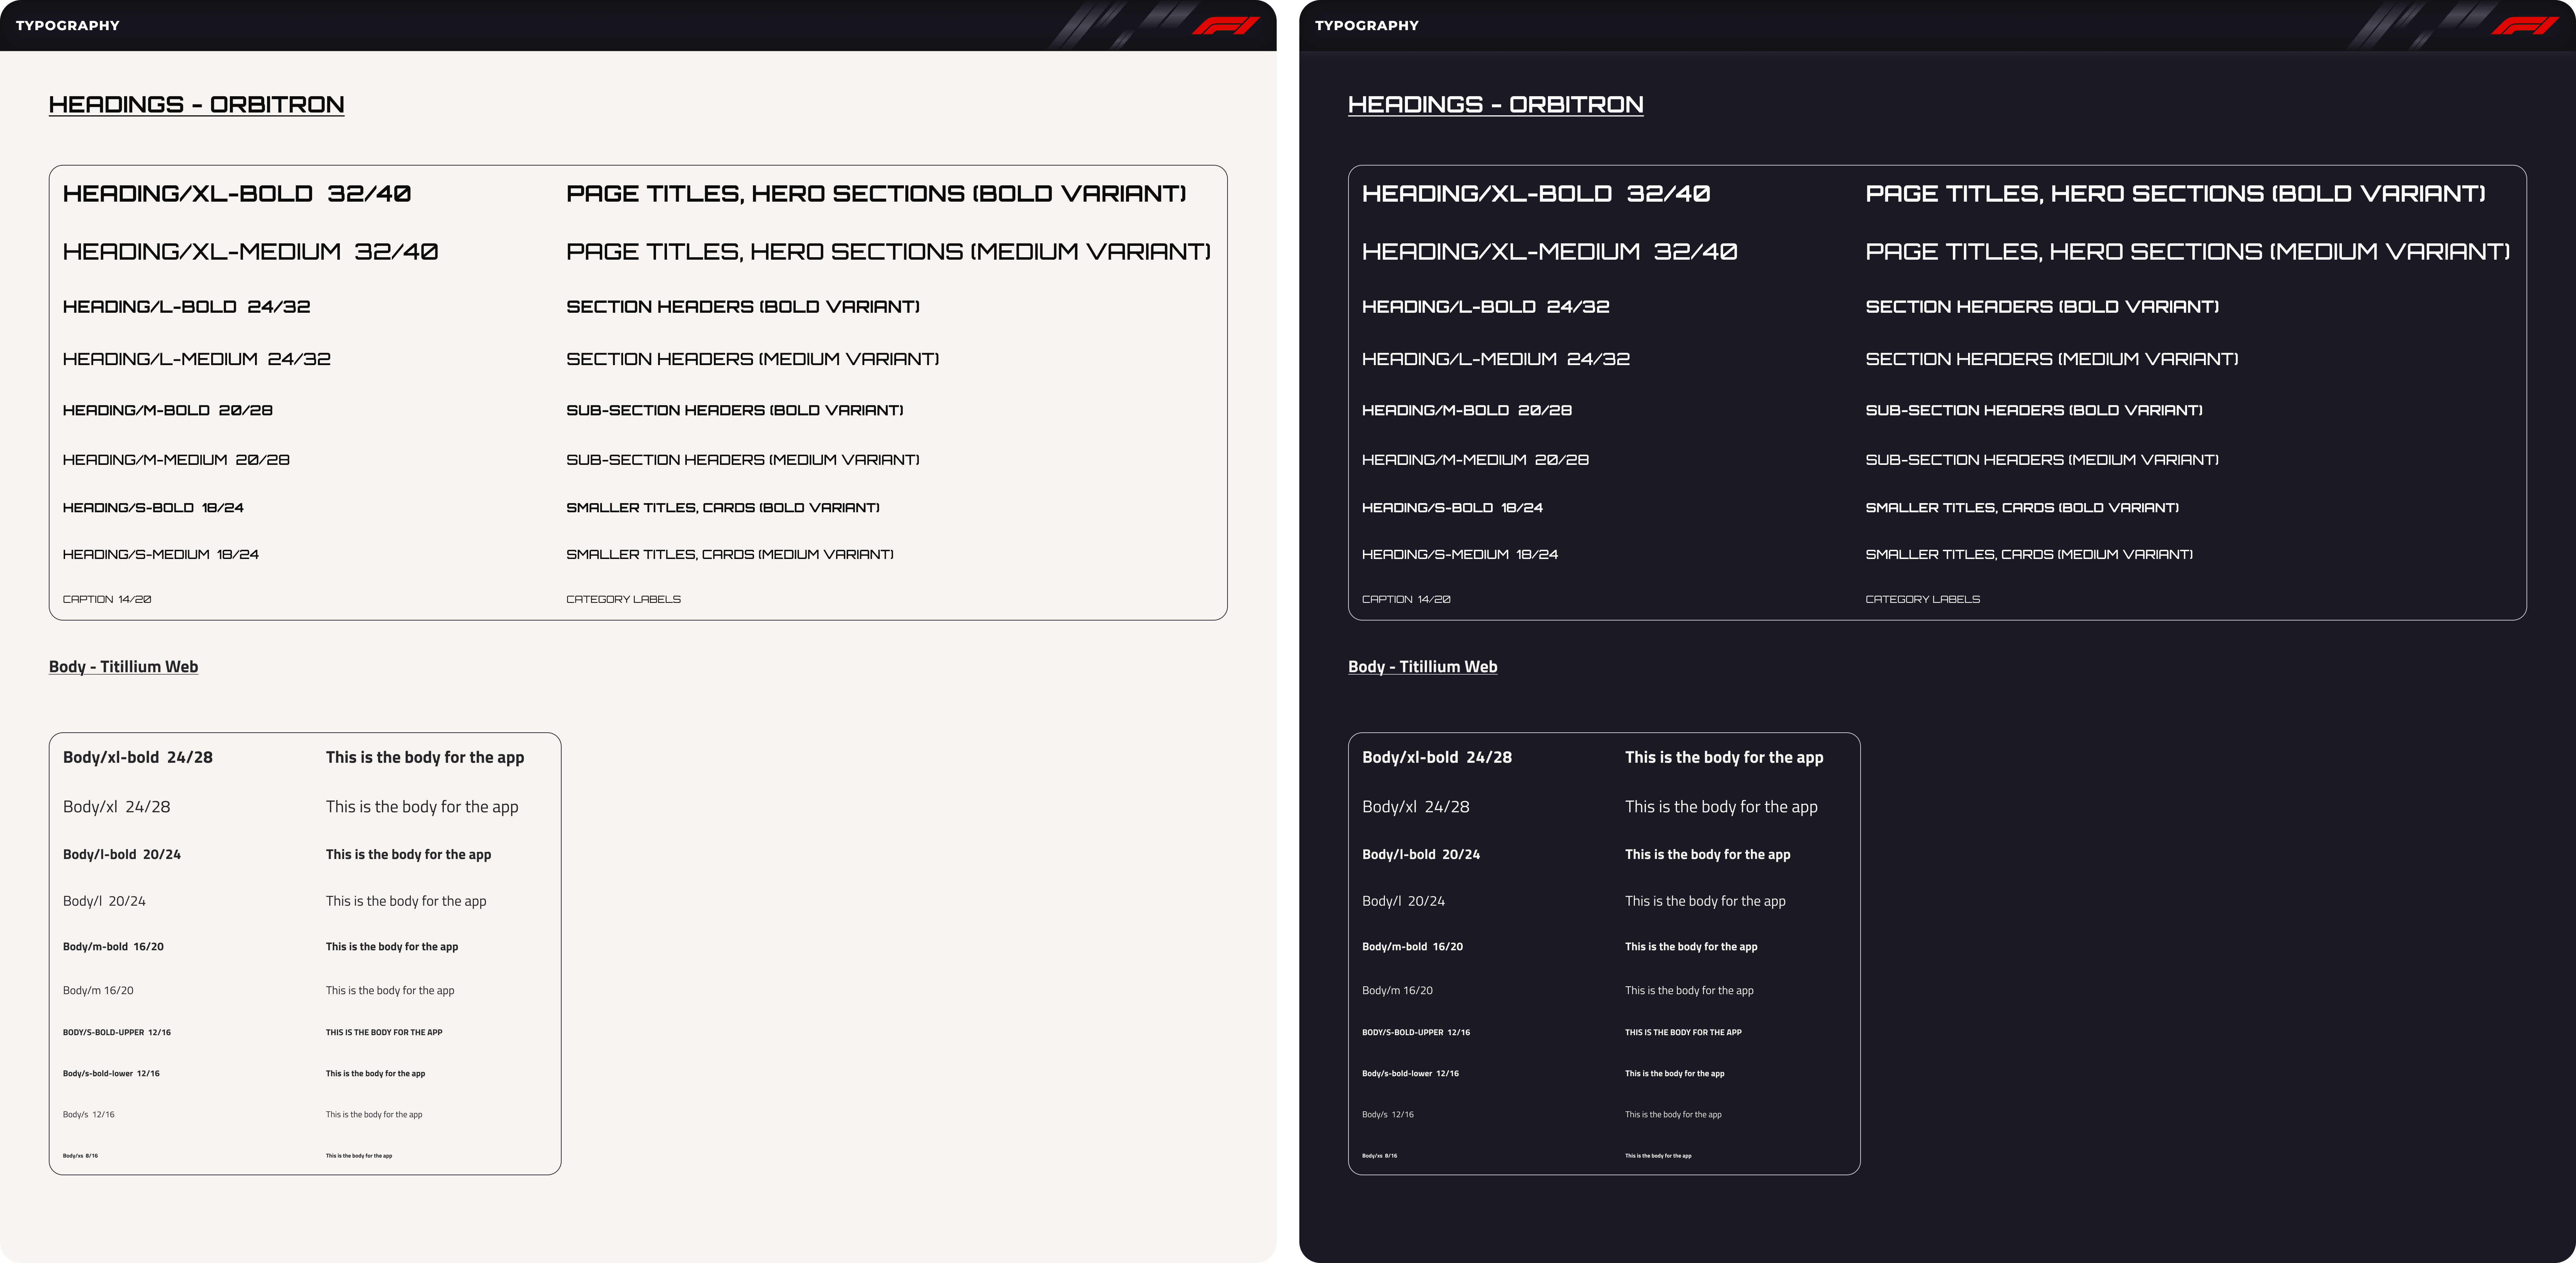Screen dimensions: 2576x1263
Task: Click the Category Labels caption entry
Action: [x=623, y=599]
